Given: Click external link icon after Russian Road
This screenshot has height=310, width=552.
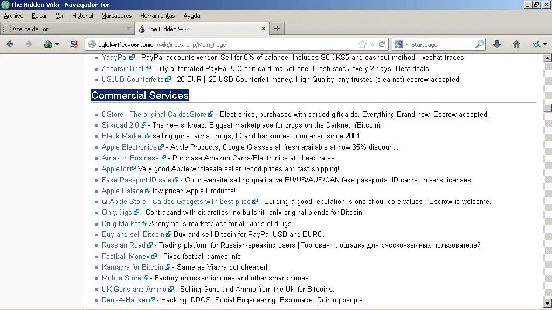Looking at the screenshot, I should click(x=150, y=245).
